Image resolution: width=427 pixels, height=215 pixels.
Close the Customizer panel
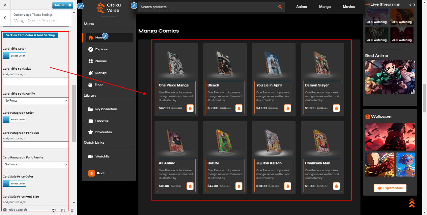tap(5, 5)
